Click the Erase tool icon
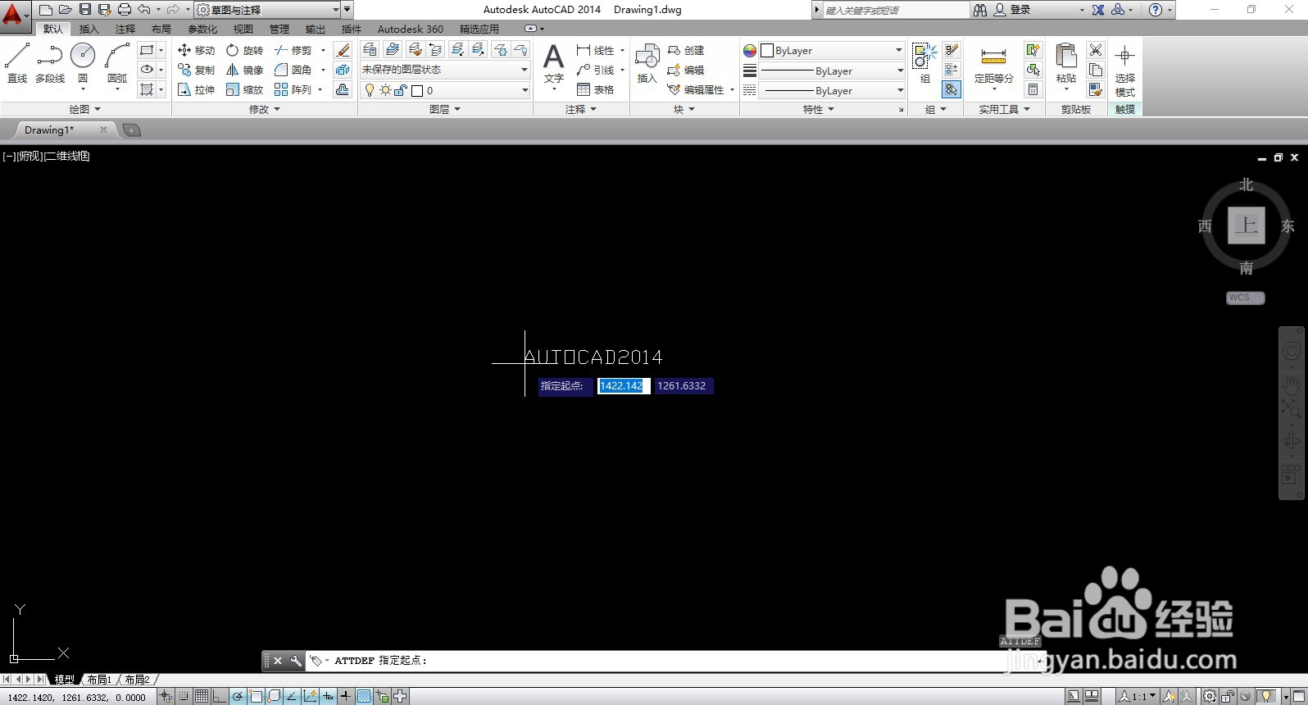 point(343,50)
